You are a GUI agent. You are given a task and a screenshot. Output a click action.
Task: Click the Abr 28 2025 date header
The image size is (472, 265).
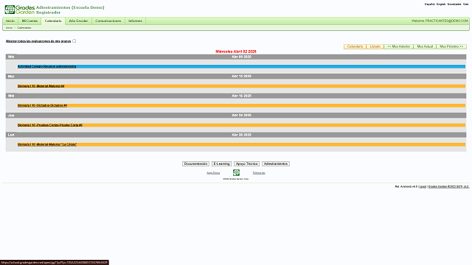click(241, 135)
